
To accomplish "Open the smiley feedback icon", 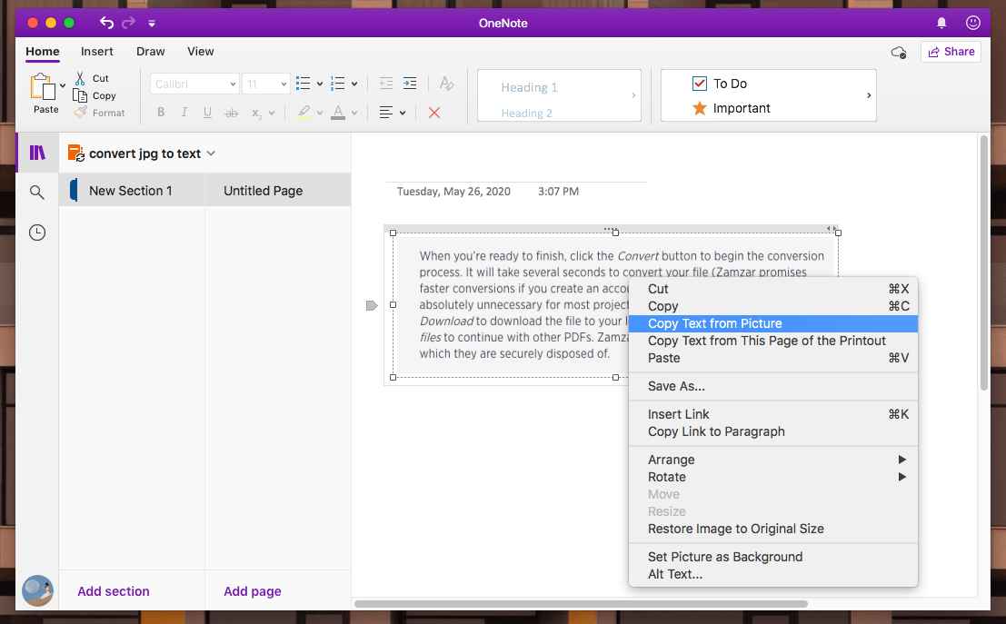I will [972, 23].
